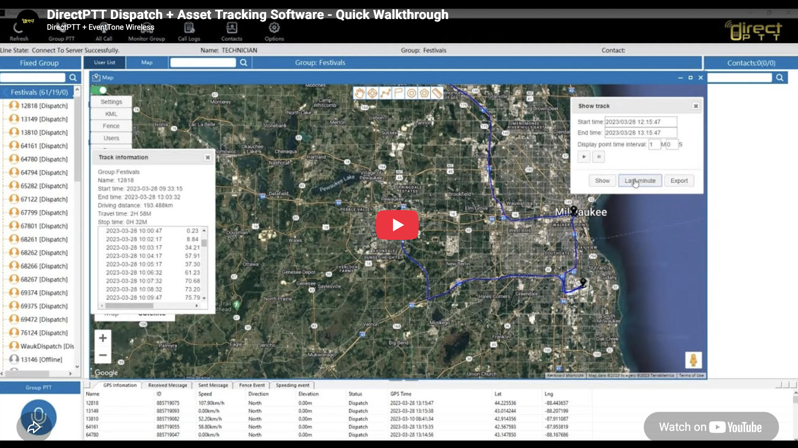The height and width of the screenshot is (448, 798).
Task: Zoom out the map with the minus button
Action: click(x=103, y=355)
